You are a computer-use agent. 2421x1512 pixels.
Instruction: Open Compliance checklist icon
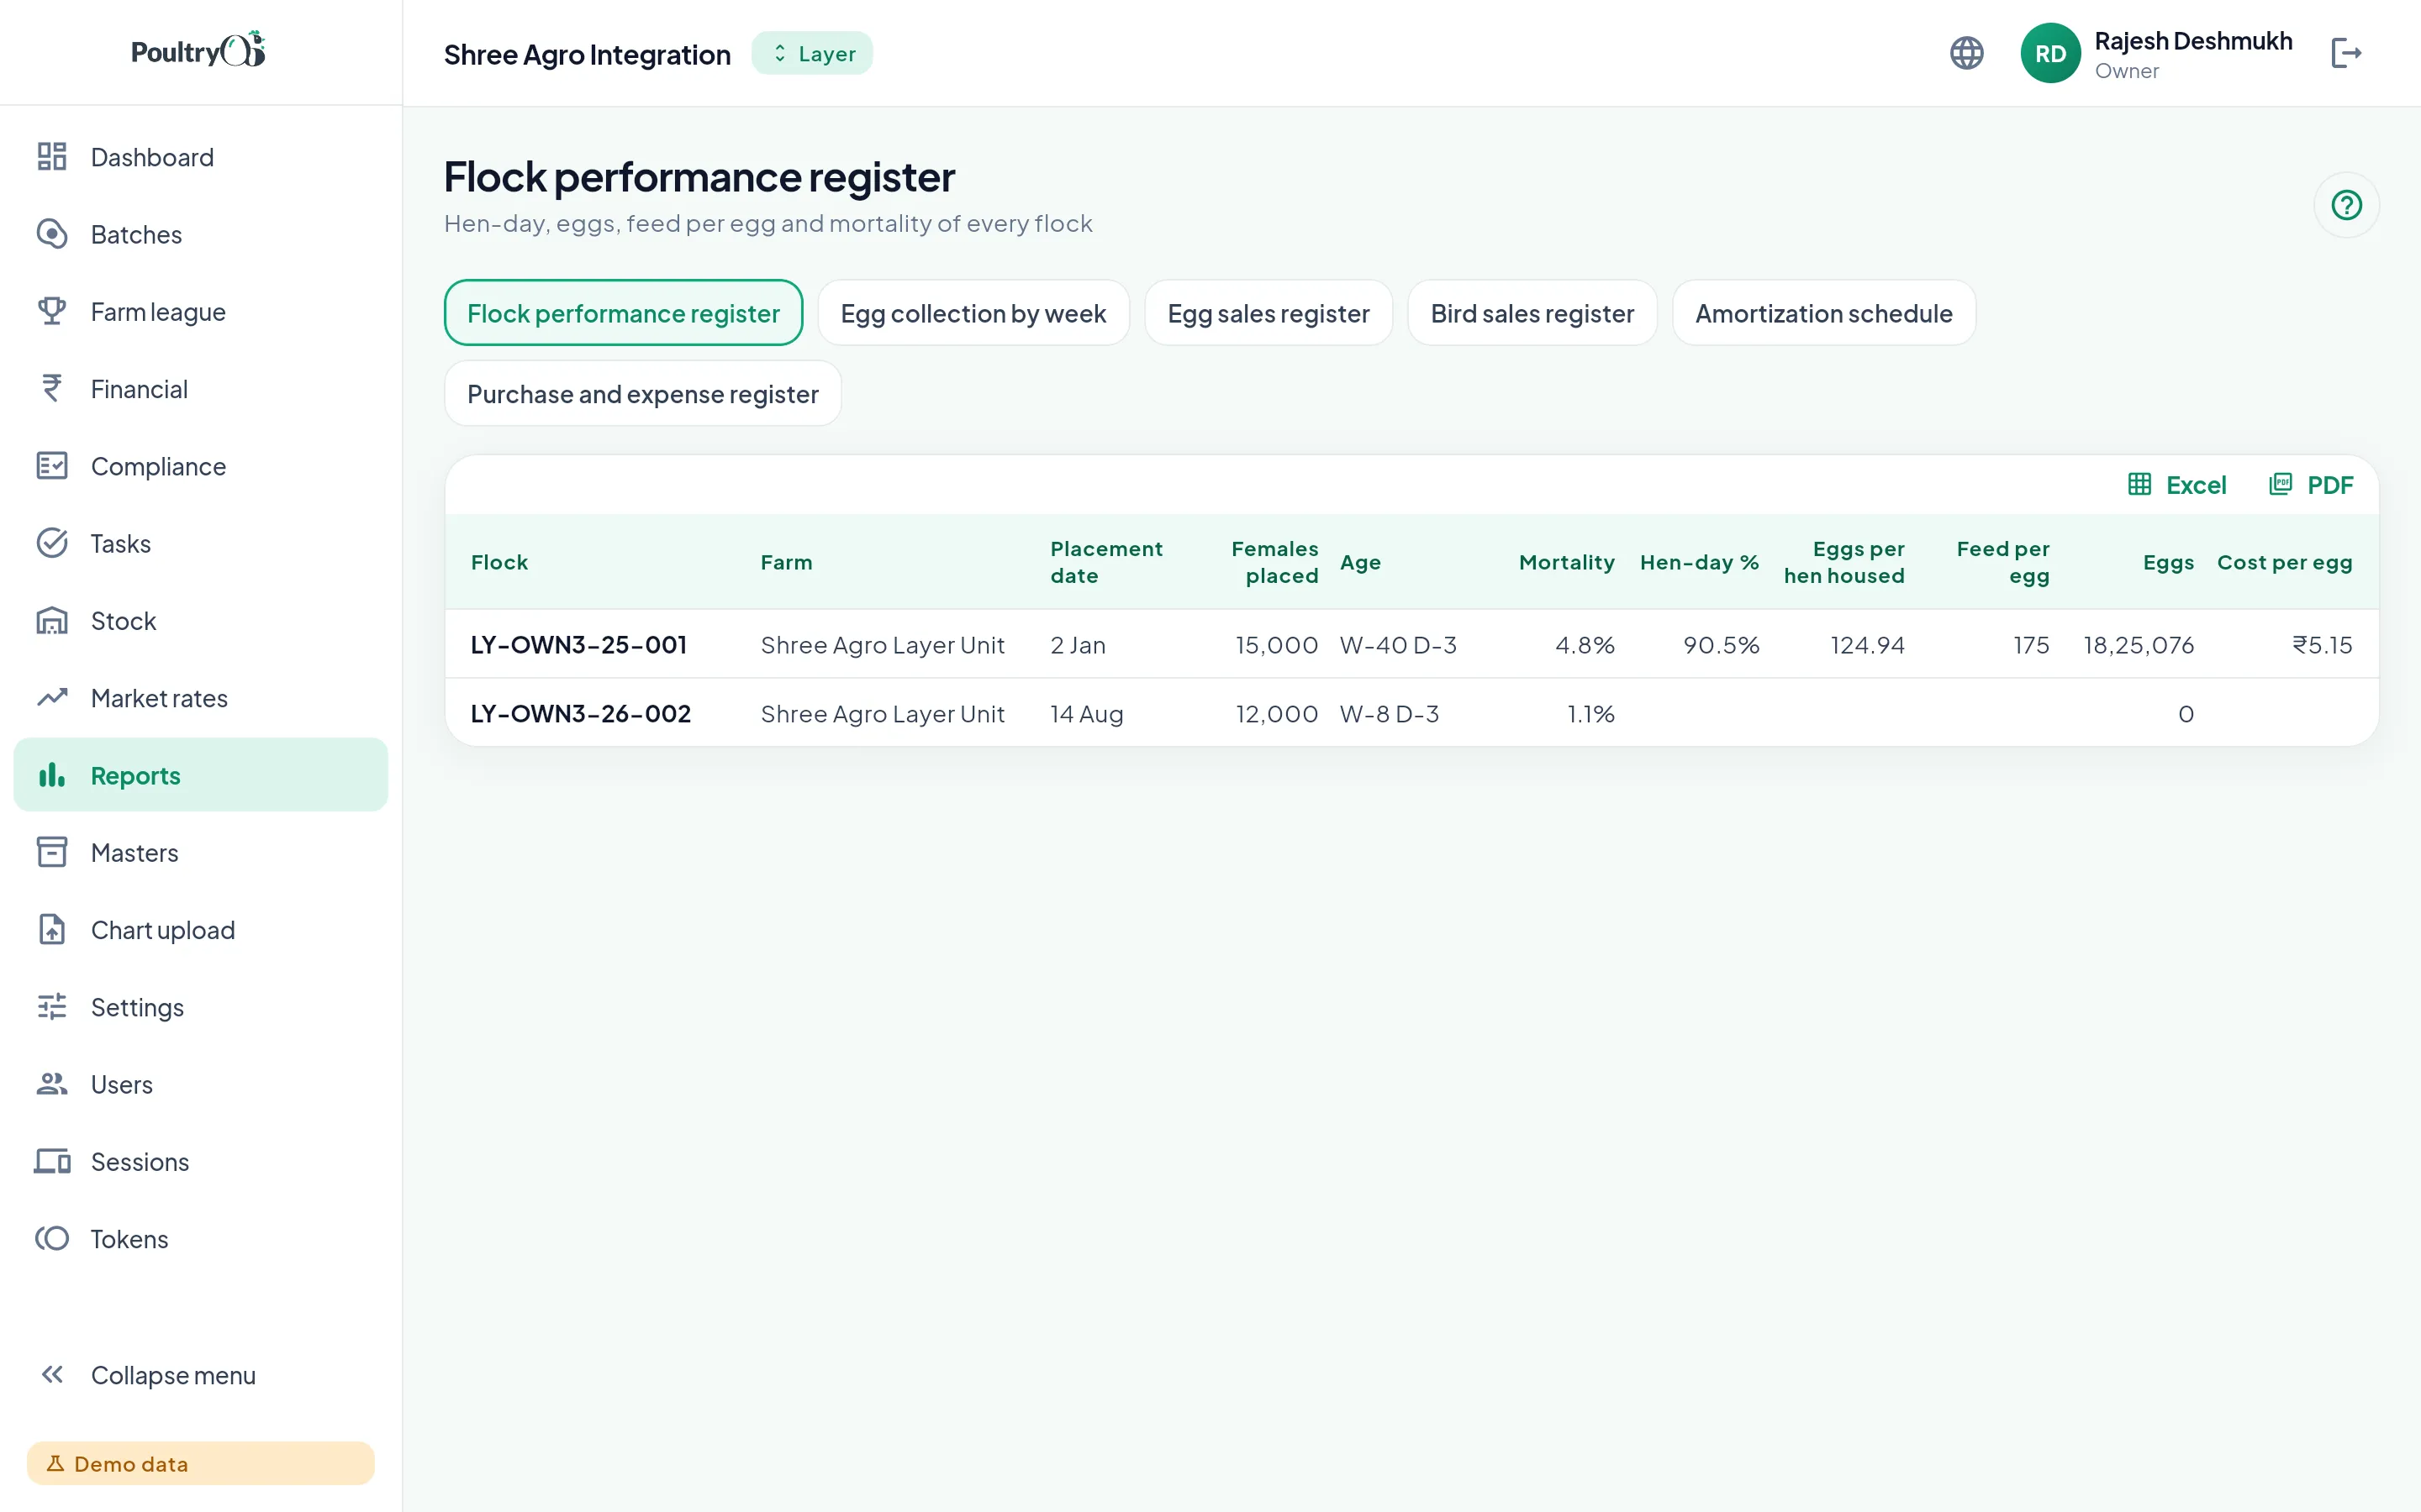point(52,466)
